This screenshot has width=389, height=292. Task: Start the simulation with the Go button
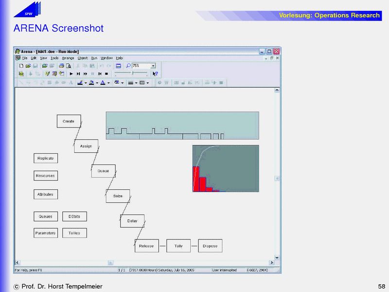pyautogui.click(x=71, y=74)
